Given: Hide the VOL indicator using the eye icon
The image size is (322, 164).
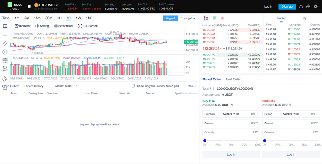Looking at the screenshot, I should pos(33,58).
